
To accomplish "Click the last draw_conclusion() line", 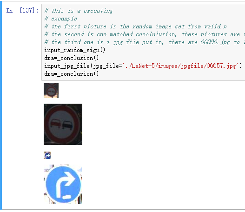I will point(72,74).
